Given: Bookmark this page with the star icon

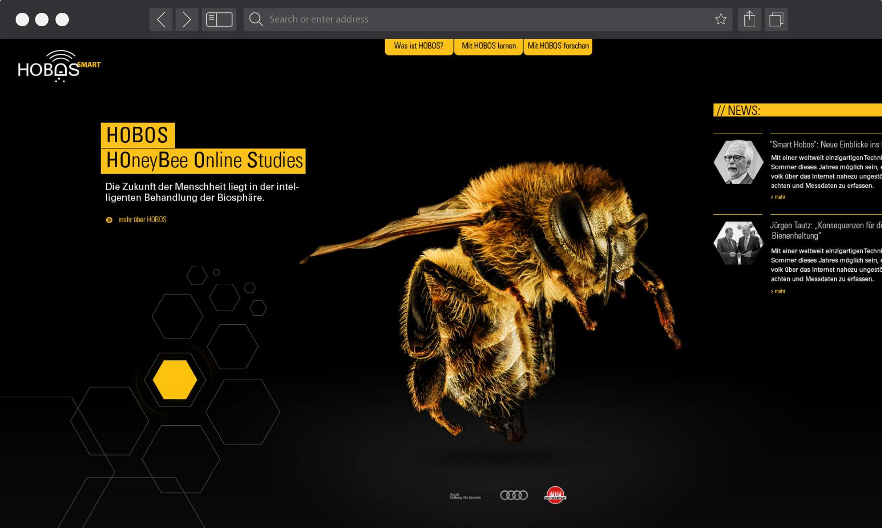Looking at the screenshot, I should click(721, 19).
